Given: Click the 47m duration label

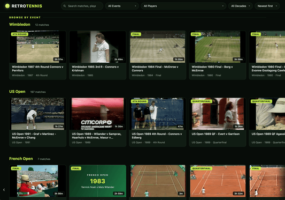Looking at the screenshot, I should pyautogui.click(x=180, y=127).
